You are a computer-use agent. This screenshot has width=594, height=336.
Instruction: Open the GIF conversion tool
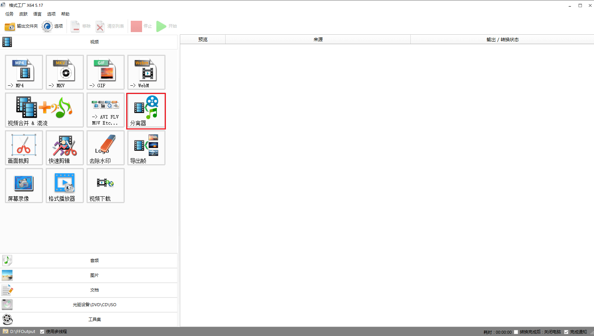click(105, 72)
